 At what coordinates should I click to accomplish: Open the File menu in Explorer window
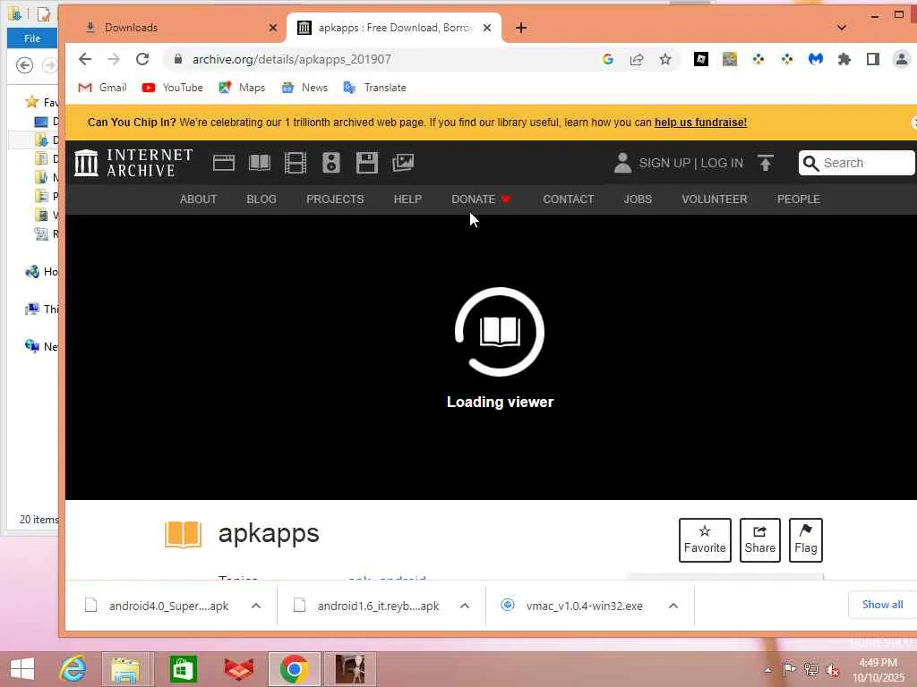[x=32, y=38]
